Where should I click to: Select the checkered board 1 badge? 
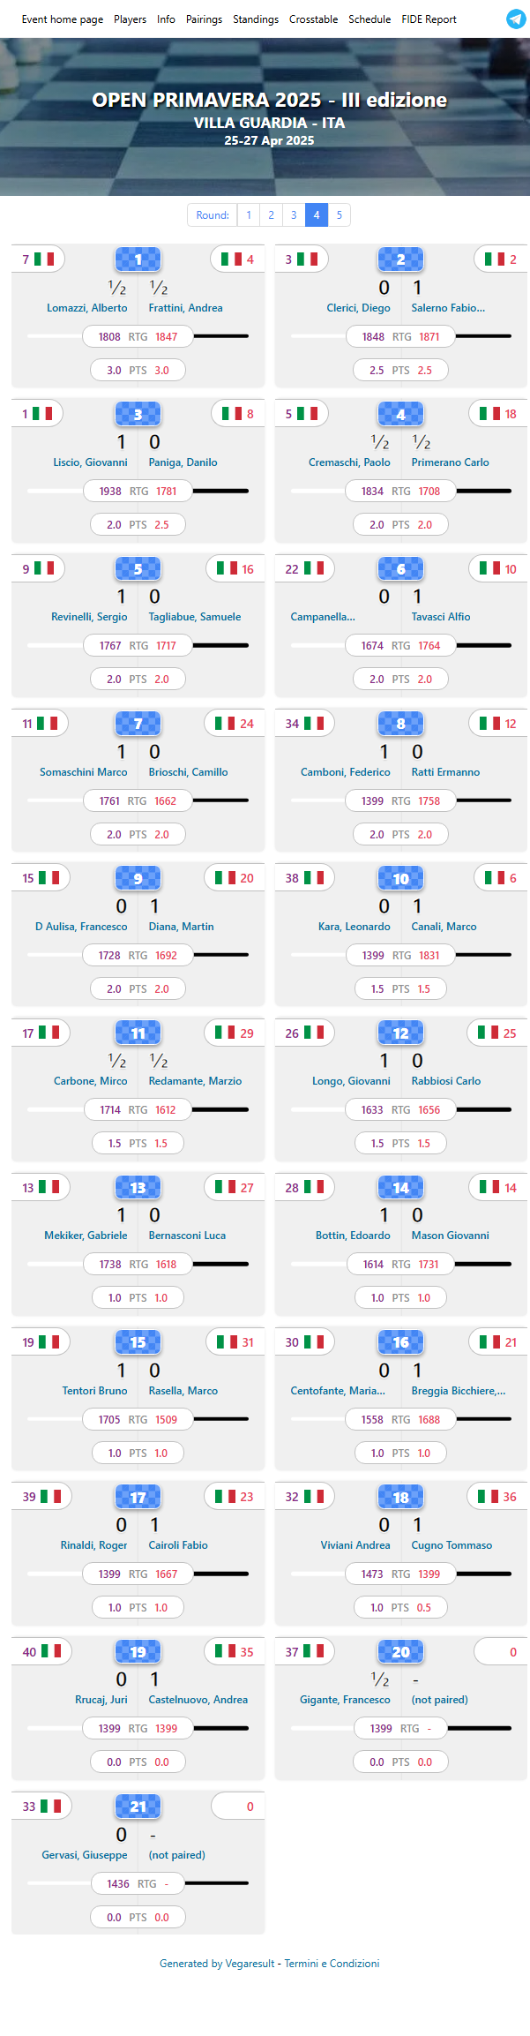click(138, 259)
